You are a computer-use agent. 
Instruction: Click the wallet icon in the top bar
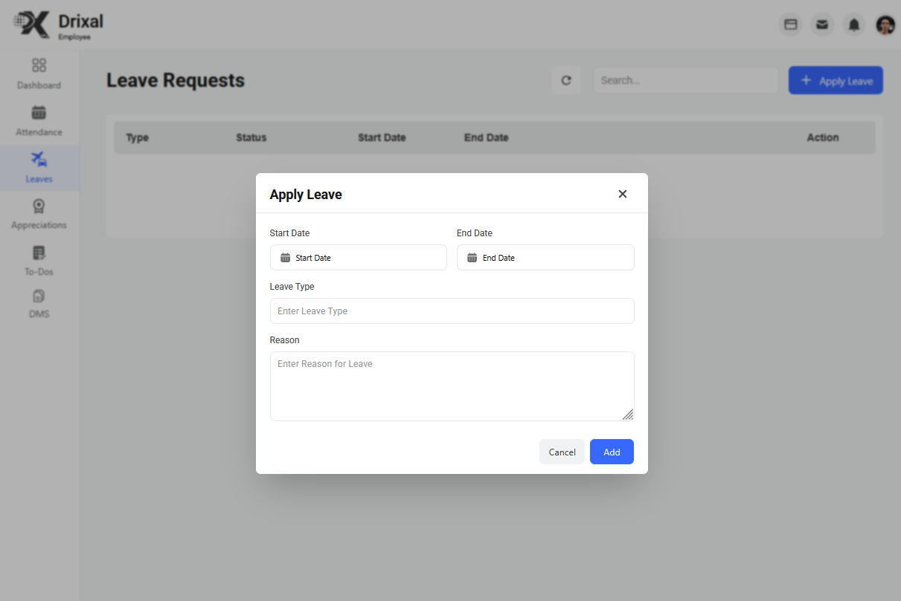790,25
